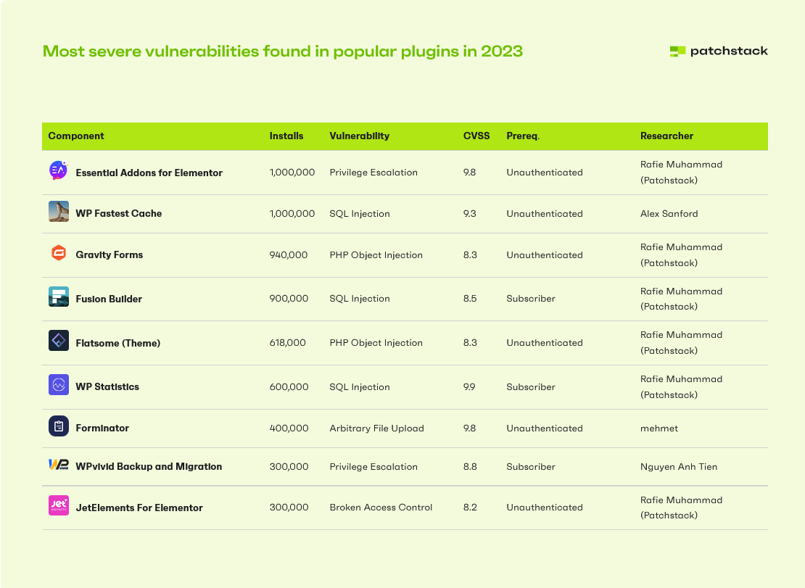The width and height of the screenshot is (805, 588).
Task: Select the WP Statistics name
Action: pos(107,387)
